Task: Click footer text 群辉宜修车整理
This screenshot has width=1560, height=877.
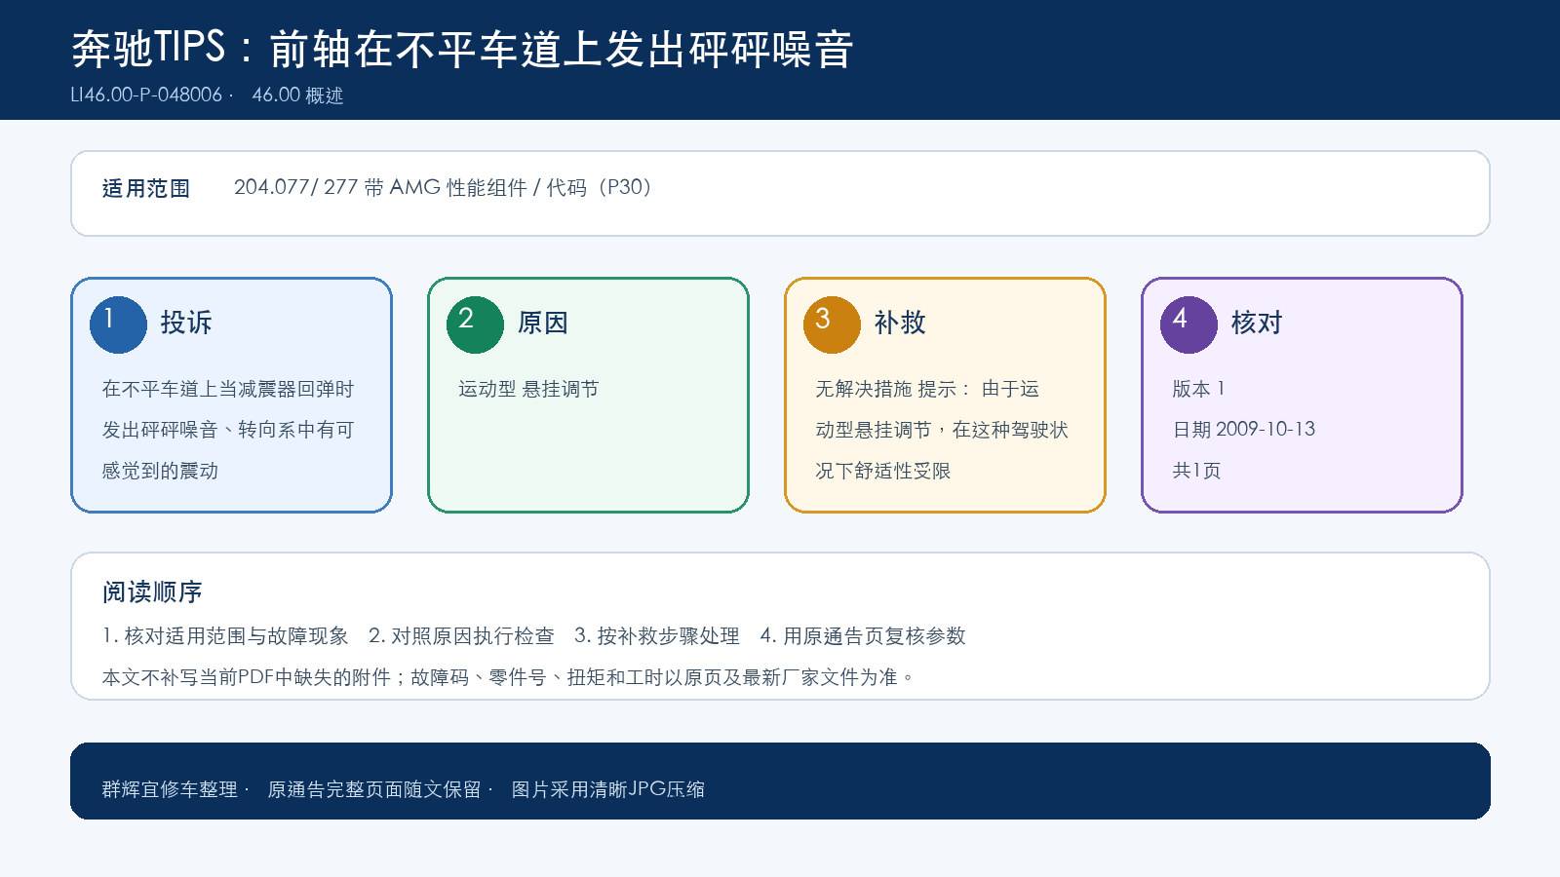Action: [170, 789]
